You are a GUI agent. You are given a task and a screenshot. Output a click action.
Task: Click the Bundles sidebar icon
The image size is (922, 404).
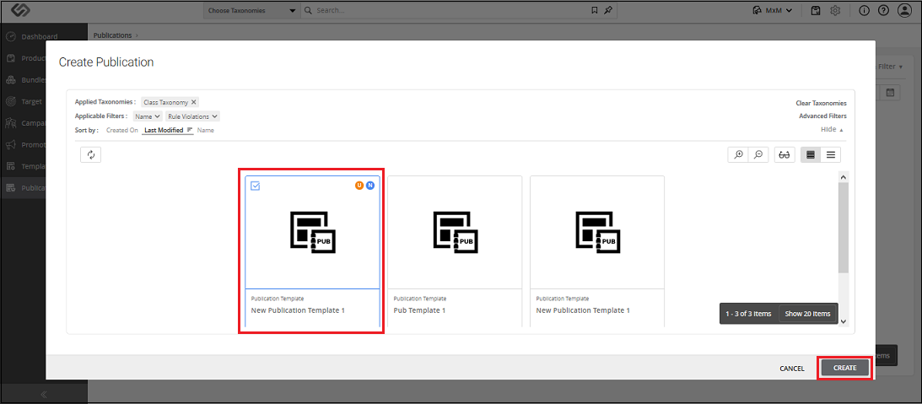11,80
